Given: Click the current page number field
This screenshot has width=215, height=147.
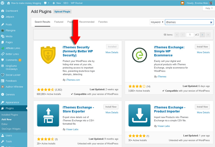Looking at the screenshot, I should (190, 35).
